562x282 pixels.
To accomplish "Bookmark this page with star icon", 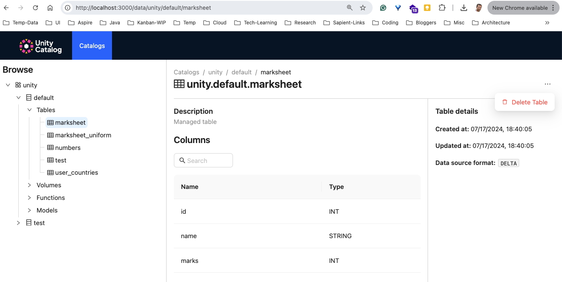I will (x=363, y=8).
